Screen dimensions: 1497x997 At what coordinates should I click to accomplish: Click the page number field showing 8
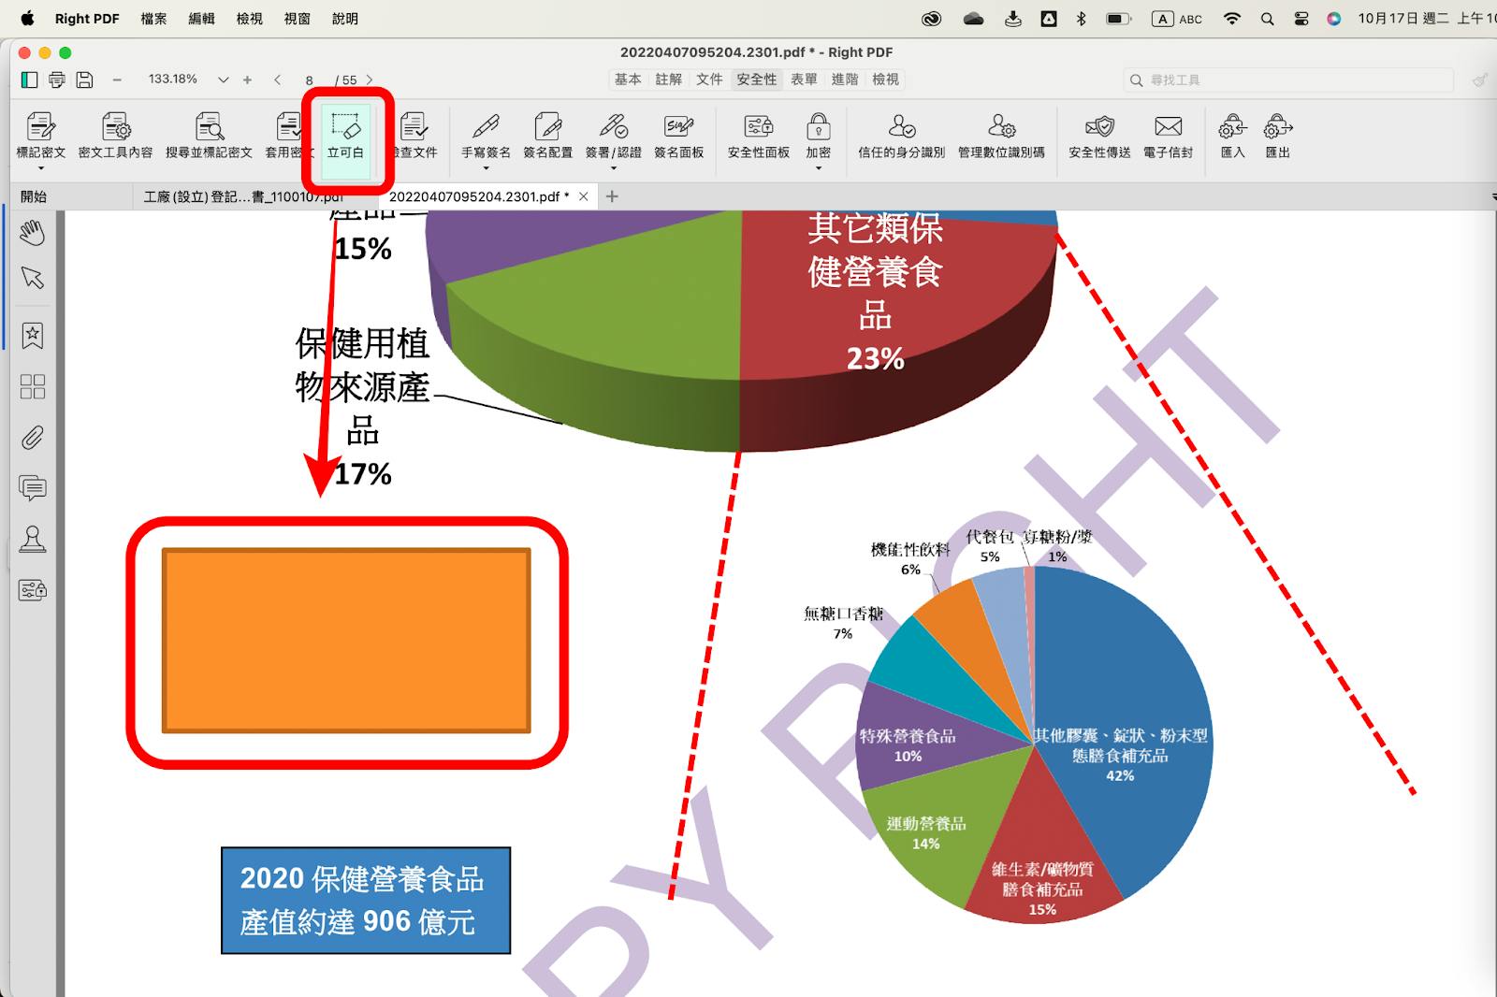[310, 80]
